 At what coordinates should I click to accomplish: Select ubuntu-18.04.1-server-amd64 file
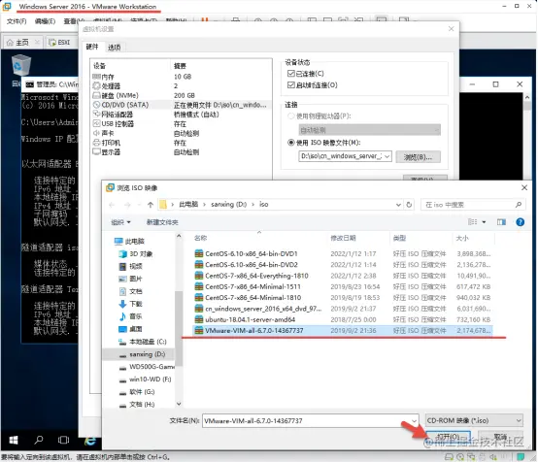point(343,319)
